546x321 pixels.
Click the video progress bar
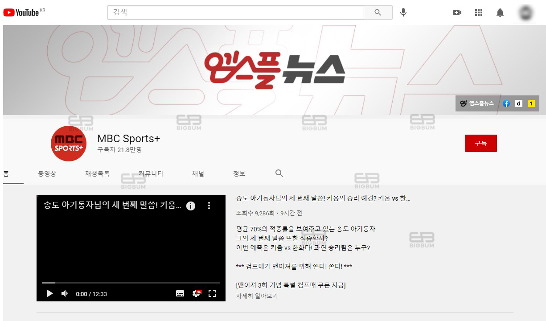[x=131, y=283]
